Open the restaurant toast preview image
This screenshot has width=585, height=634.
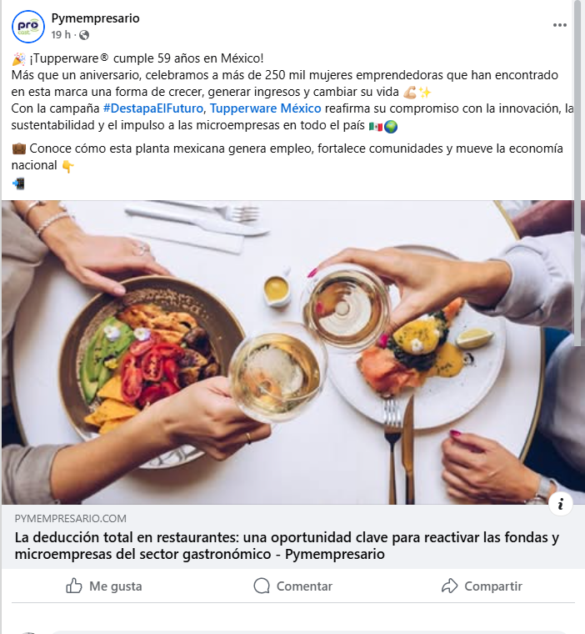click(x=287, y=352)
